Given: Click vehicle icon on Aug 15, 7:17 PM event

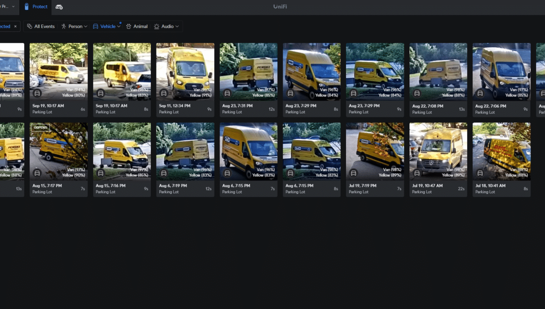Looking at the screenshot, I should (x=37, y=173).
